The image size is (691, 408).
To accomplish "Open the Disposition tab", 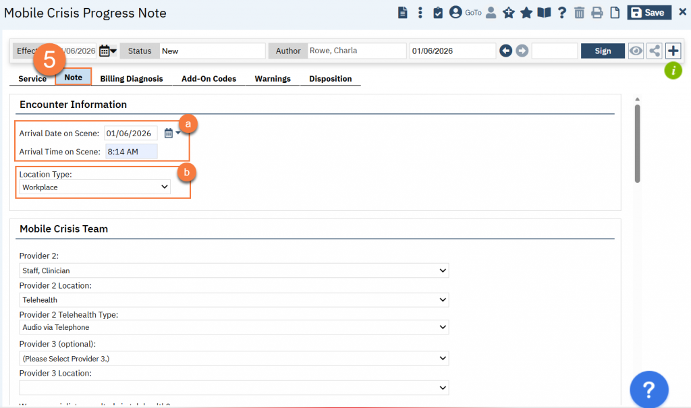I will click(x=330, y=79).
